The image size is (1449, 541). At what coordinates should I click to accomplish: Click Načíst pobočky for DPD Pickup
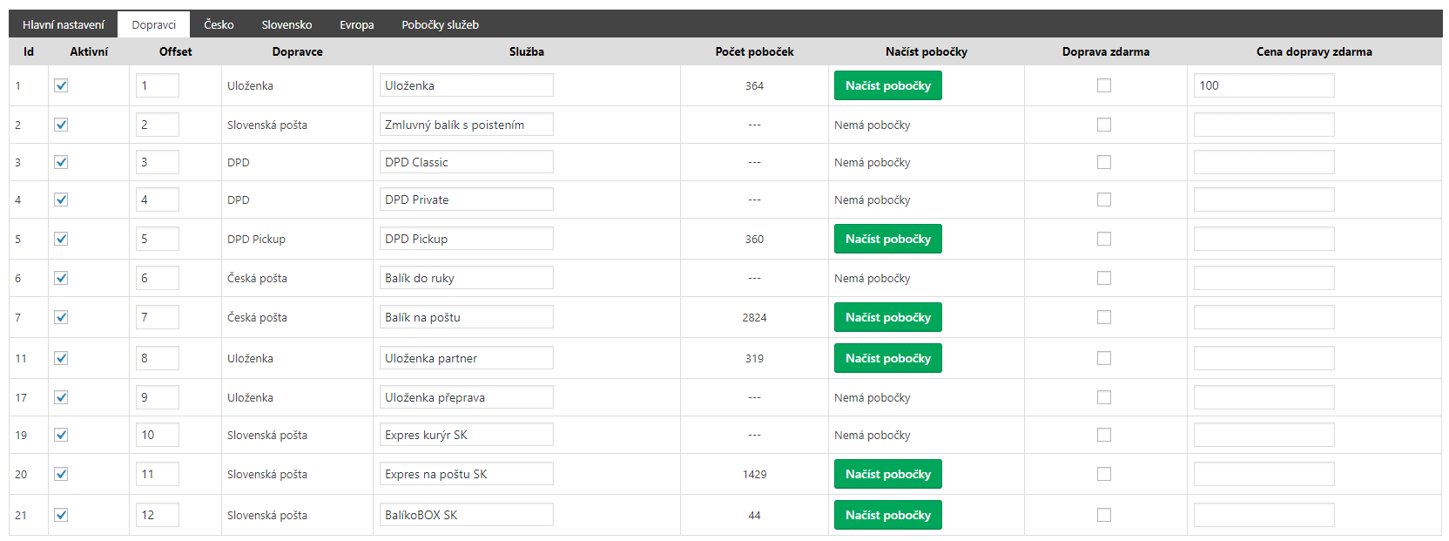click(888, 239)
